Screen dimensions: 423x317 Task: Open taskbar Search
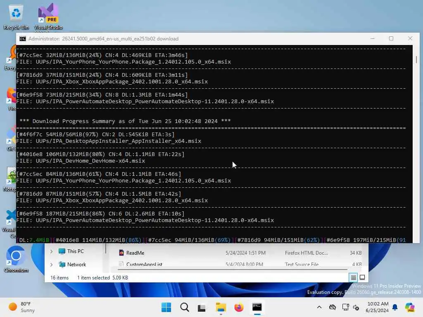pyautogui.click(x=185, y=307)
